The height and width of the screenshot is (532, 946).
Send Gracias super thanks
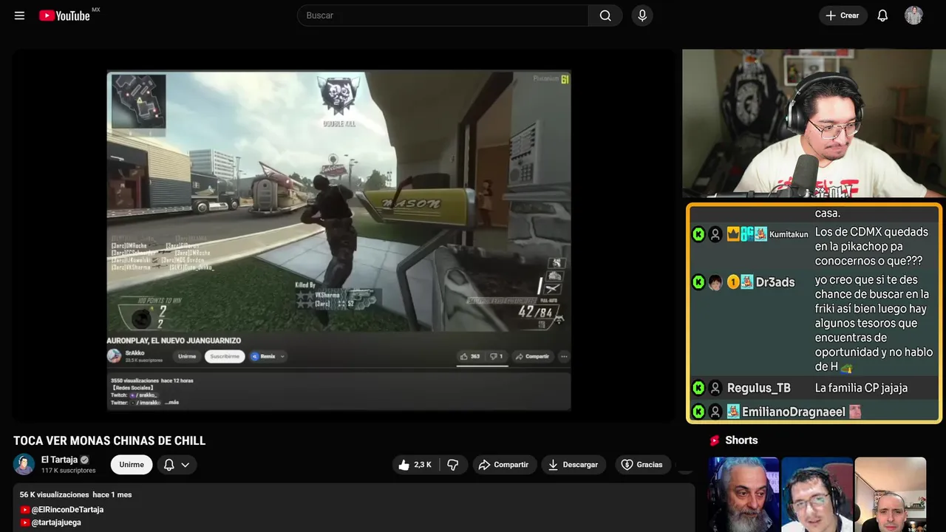point(642,465)
